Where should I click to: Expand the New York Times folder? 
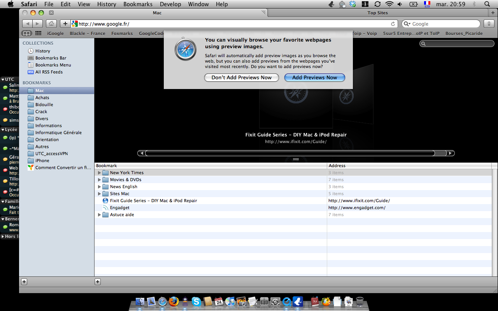[x=99, y=173]
